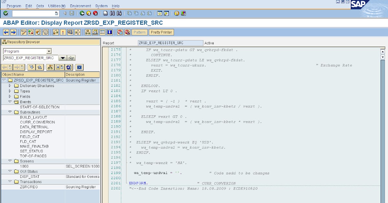Click the Pattern button
Screen dimensions: 388x203
140,32
